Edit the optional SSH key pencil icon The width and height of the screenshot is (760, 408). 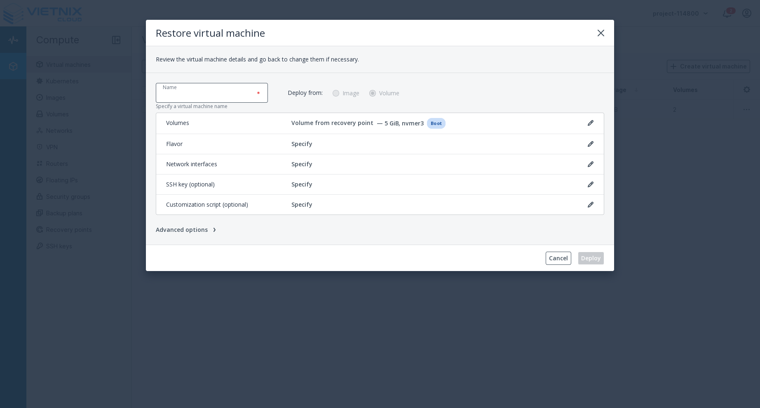[591, 184]
